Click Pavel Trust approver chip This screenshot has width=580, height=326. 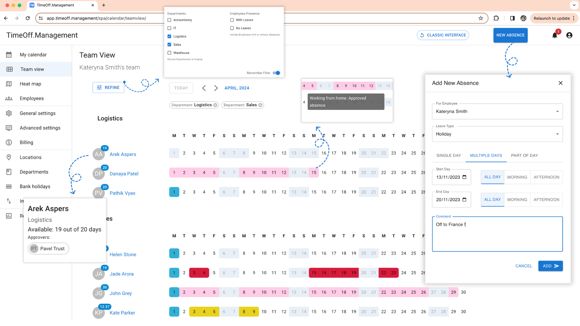click(x=48, y=248)
